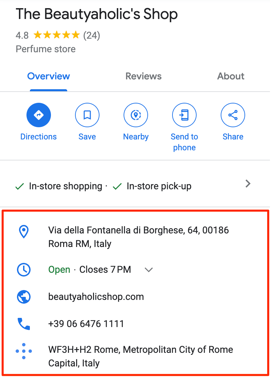Select the Overview tab
Image resolution: width=274 pixels, height=382 pixels.
(x=48, y=76)
